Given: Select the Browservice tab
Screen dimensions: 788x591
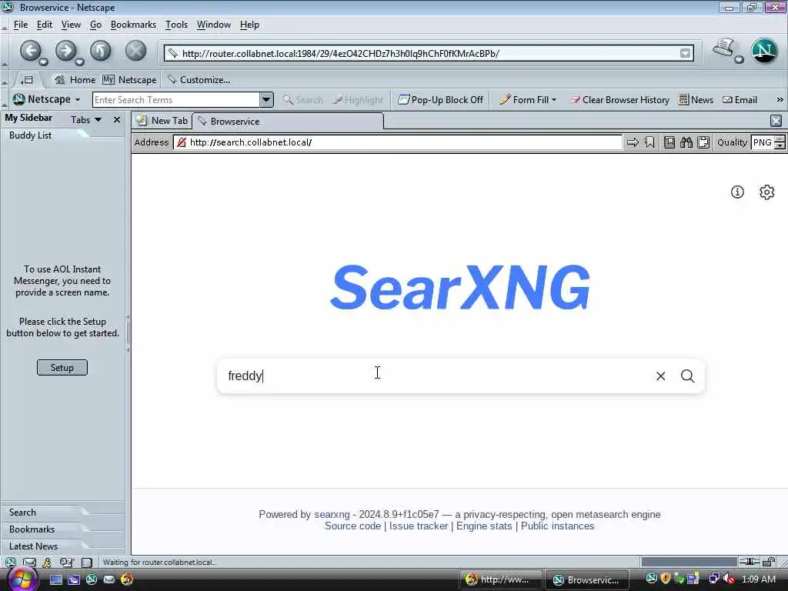Looking at the screenshot, I should (x=288, y=121).
